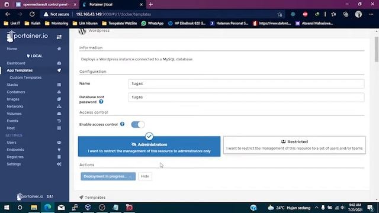Click the Networks sitemap icon
This screenshot has height=213, width=379.
[x=59, y=106]
